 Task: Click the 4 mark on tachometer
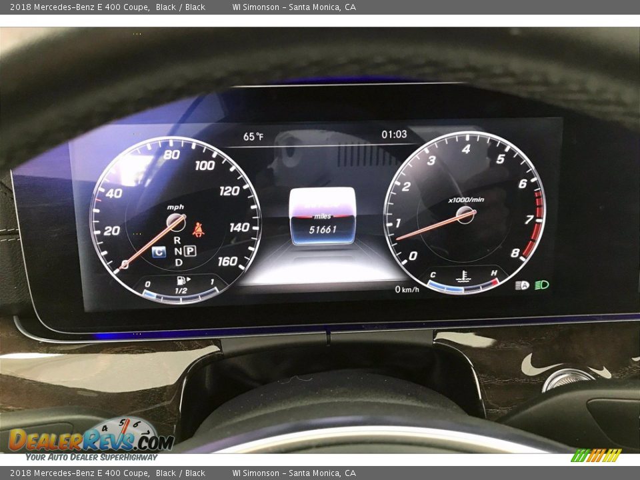point(466,149)
